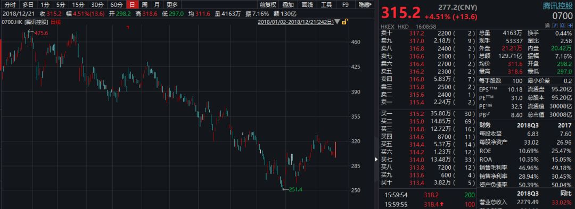575x209 pixels.
Task: Click the blue note/edit icon
Action: coord(554,26)
